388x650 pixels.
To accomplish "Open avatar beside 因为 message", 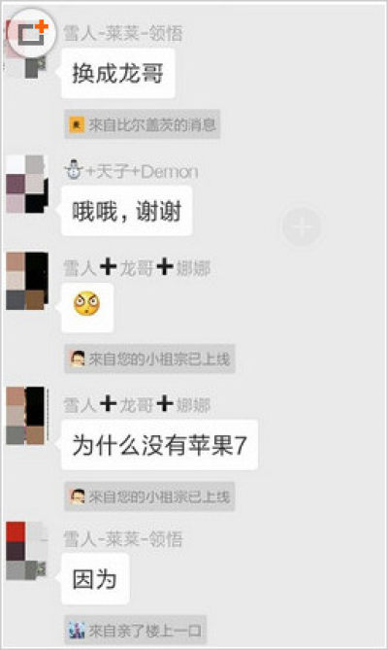I will (x=27, y=551).
